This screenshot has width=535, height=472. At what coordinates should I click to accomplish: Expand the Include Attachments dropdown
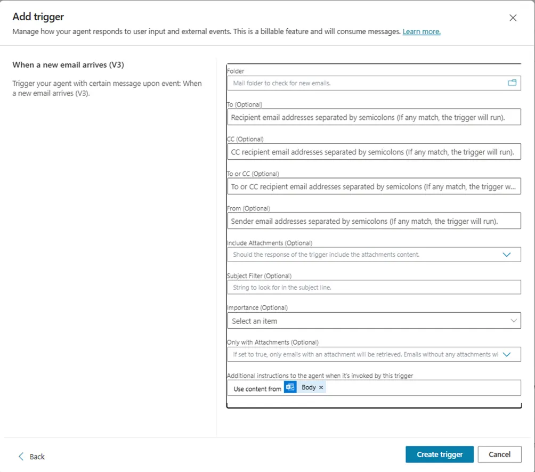(507, 255)
